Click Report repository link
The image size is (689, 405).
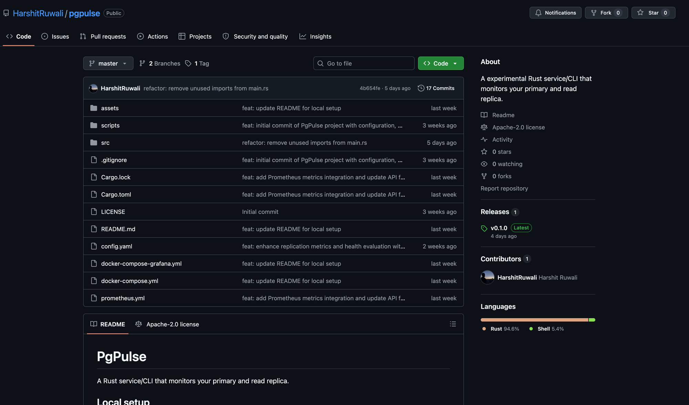click(x=504, y=189)
